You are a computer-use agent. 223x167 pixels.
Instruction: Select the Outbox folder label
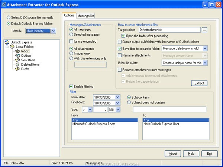click(x=26, y=56)
